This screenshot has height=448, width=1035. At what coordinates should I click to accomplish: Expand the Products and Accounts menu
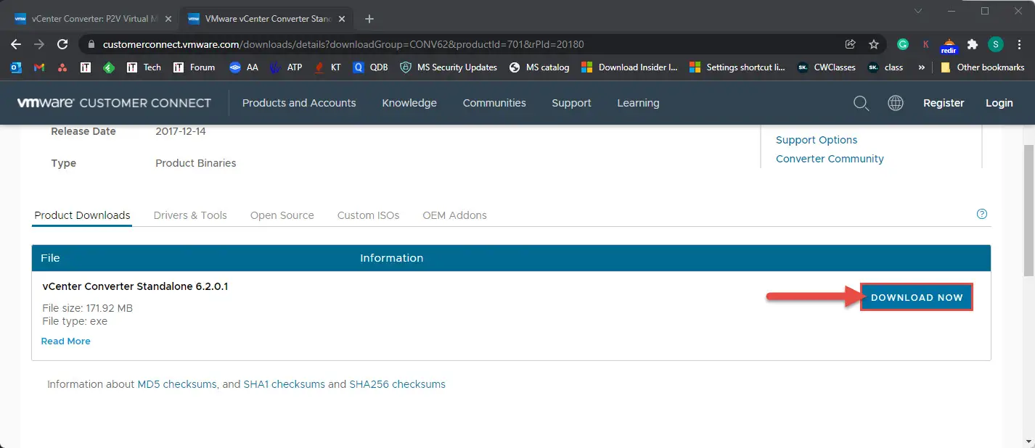(299, 103)
